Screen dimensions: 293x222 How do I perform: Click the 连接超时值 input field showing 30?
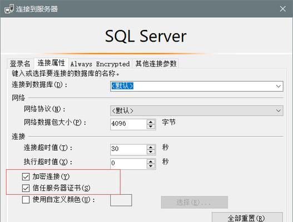click(x=128, y=149)
